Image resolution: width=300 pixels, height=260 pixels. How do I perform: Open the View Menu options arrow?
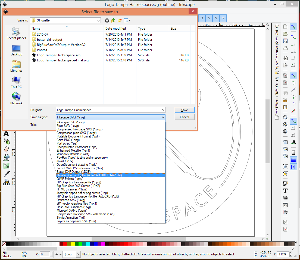[130, 20]
